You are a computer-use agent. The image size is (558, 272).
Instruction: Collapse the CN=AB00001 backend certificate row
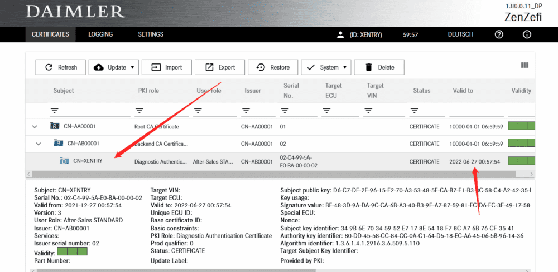click(x=39, y=144)
